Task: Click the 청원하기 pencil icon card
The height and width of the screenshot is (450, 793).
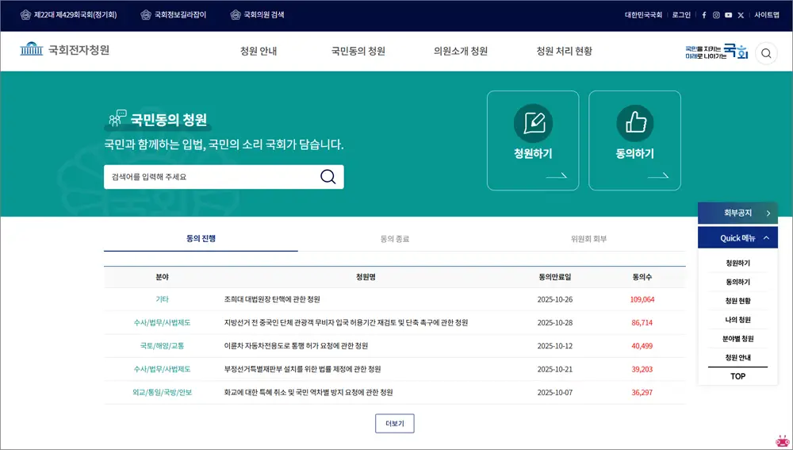Action: pyautogui.click(x=533, y=140)
